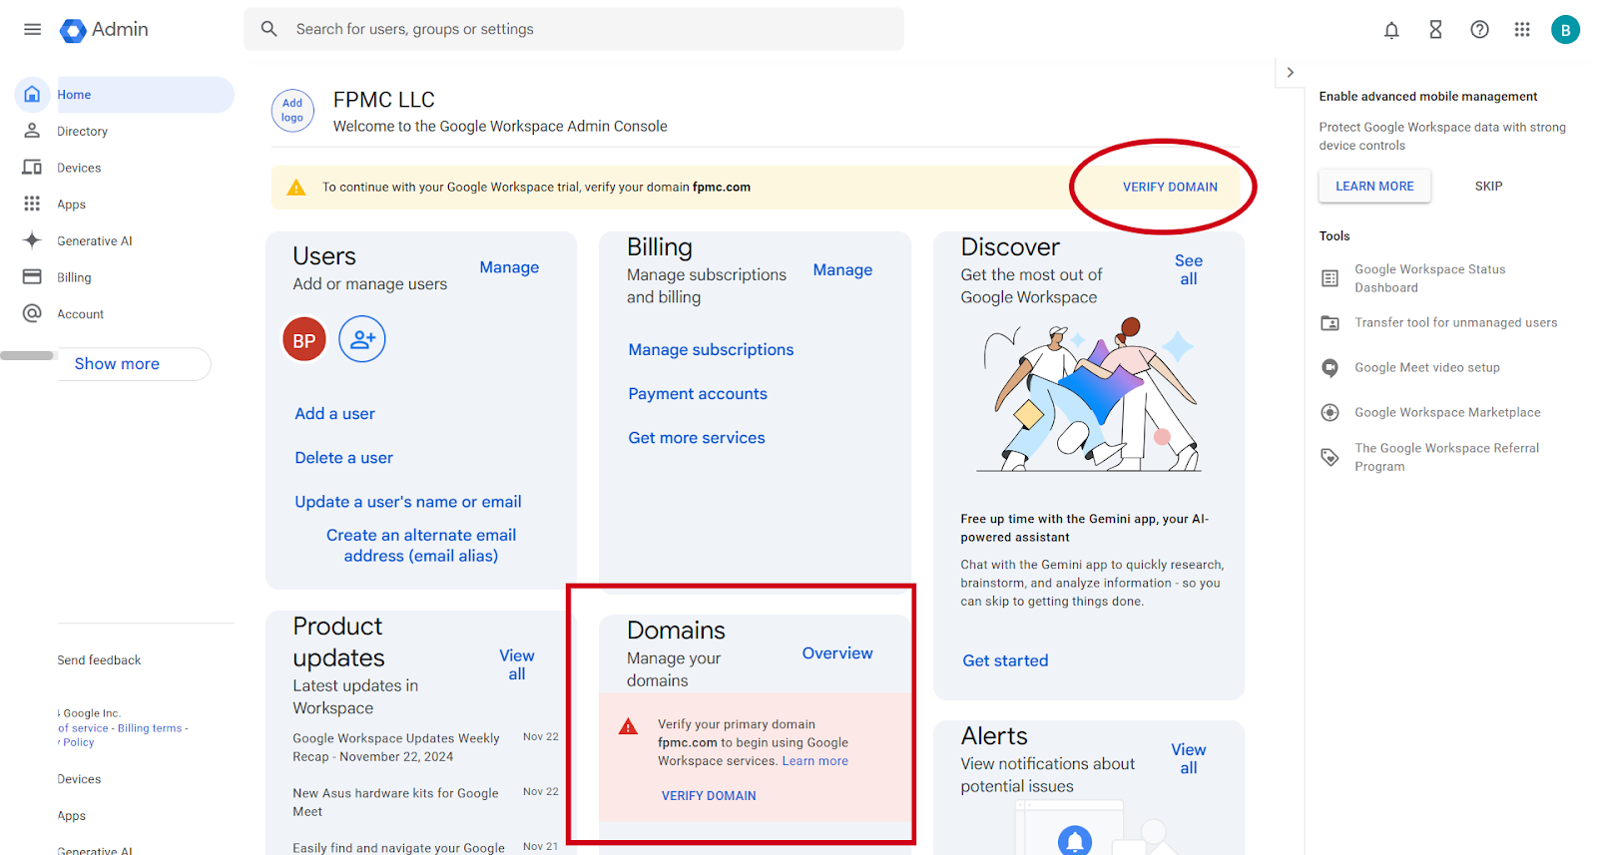
Task: Click the Google Workspace Marketplace icon
Action: click(x=1330, y=413)
